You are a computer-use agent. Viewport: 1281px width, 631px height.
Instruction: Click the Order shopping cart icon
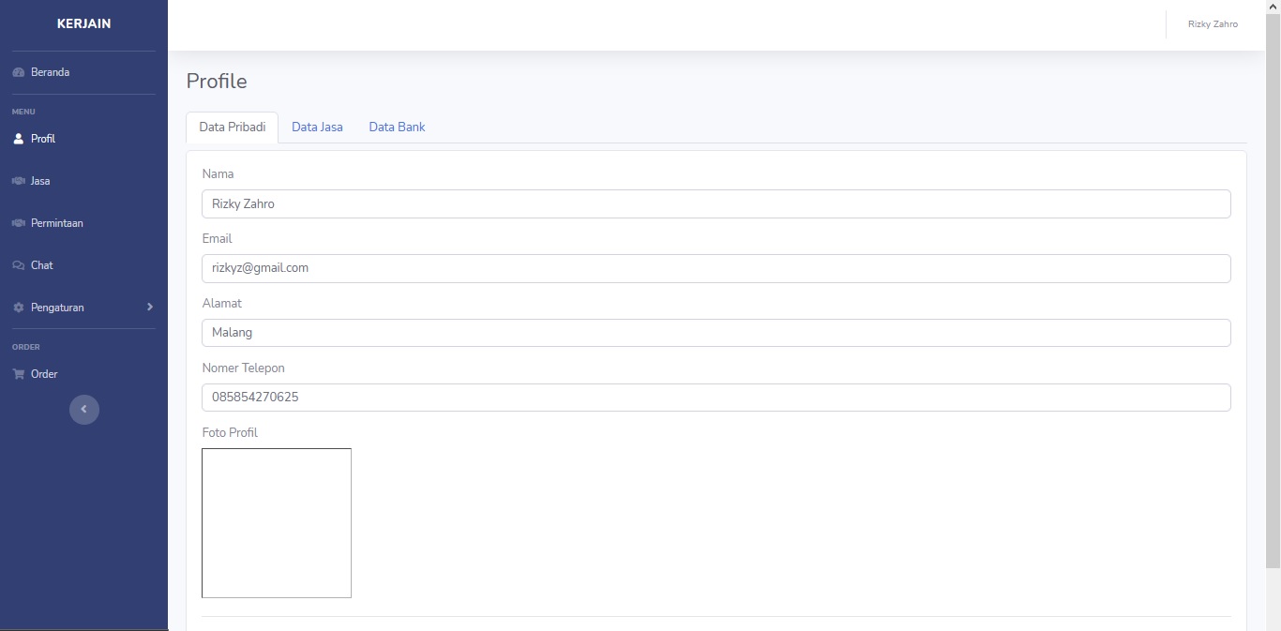pyautogui.click(x=18, y=374)
